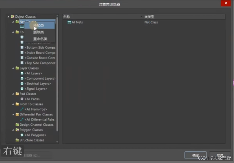Collapse the Pad Classes tree node
The height and width of the screenshot is (163, 234).
(13, 94)
